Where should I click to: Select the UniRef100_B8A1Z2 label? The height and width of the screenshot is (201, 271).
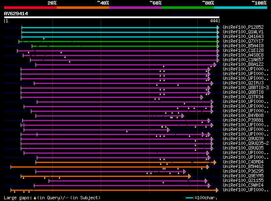click(243, 65)
